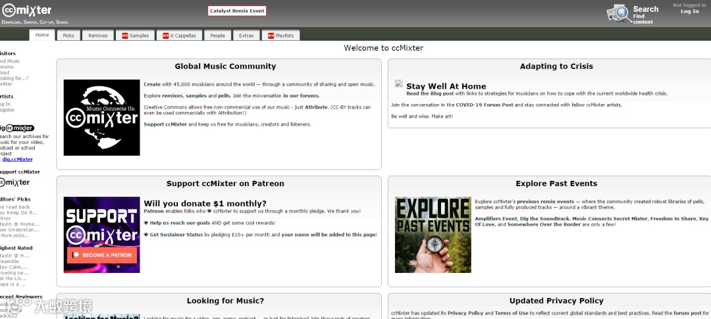Open the Explore Past Events compass image
Image resolution: width=711 pixels, height=319 pixels.
click(433, 235)
